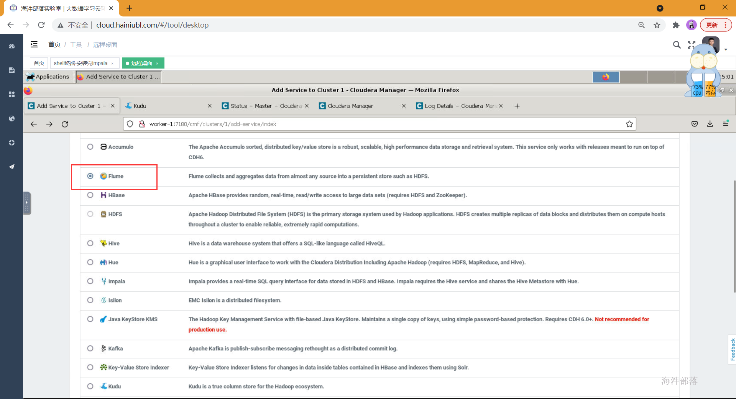The width and height of the screenshot is (736, 399).
Task: Select the Flume service radio button
Action: (x=90, y=176)
